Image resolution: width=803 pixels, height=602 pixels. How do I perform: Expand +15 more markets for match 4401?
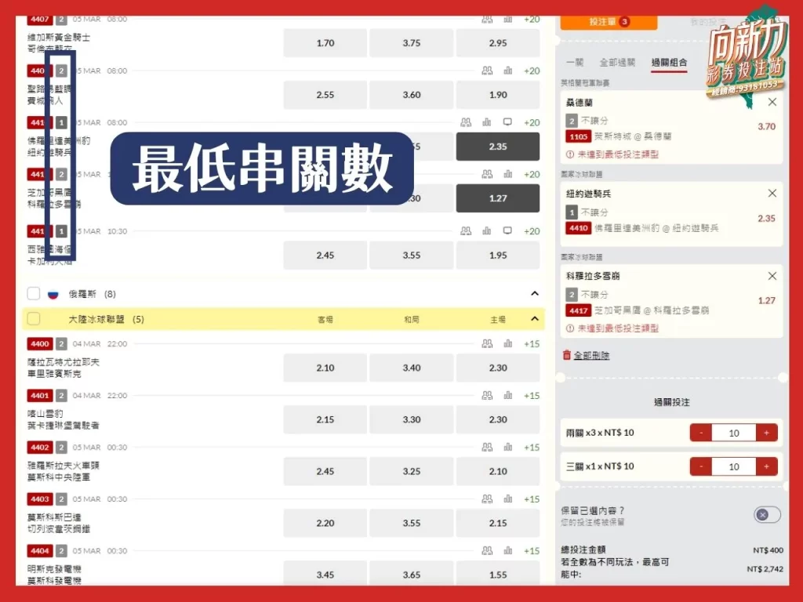(532, 396)
